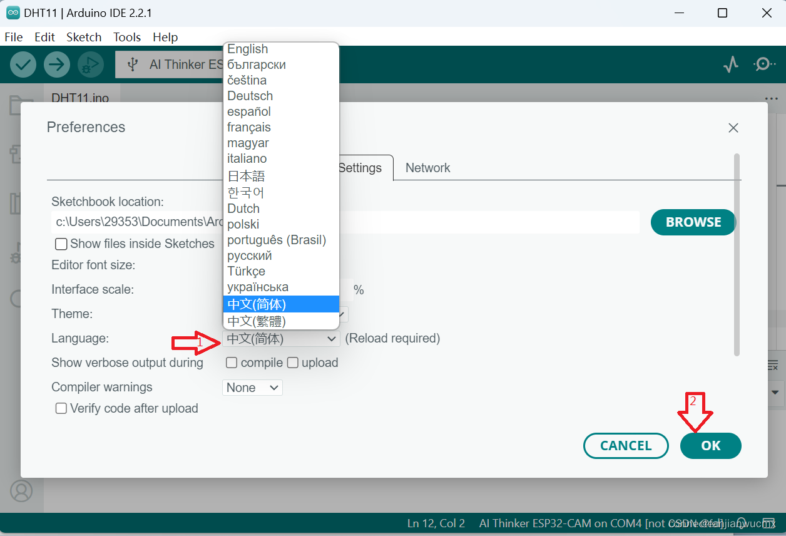The width and height of the screenshot is (786, 536).
Task: Click the Sketchbook location path field
Action: click(x=345, y=222)
